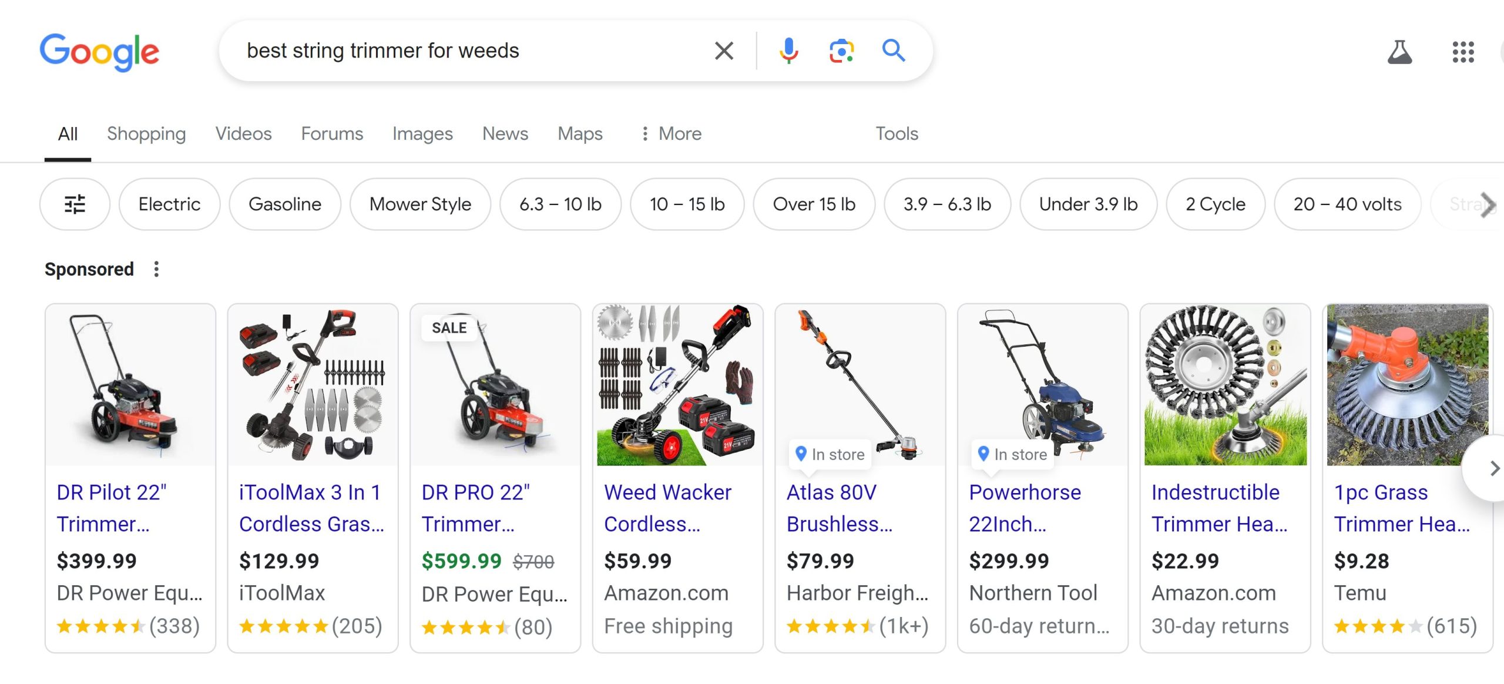The image size is (1504, 684).
Task: Open the Weed Wacker Cordless product link
Action: 667,508
